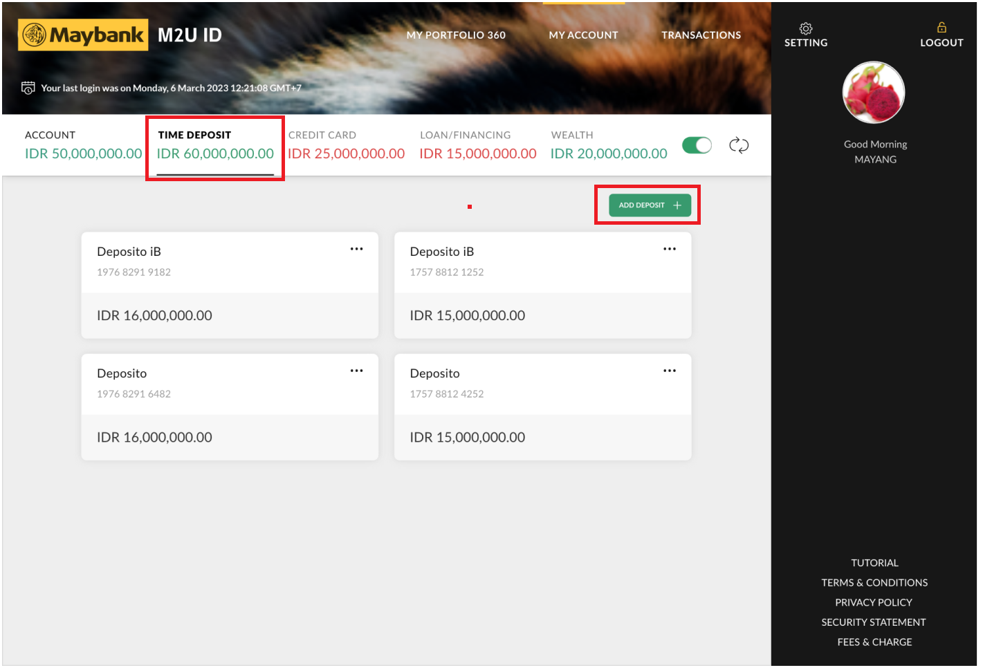
Task: Click the Logout label text
Action: [941, 43]
